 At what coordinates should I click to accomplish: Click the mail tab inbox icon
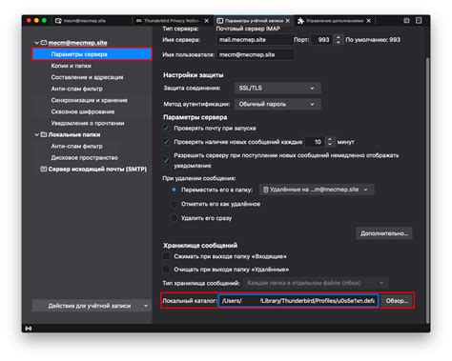58,21
